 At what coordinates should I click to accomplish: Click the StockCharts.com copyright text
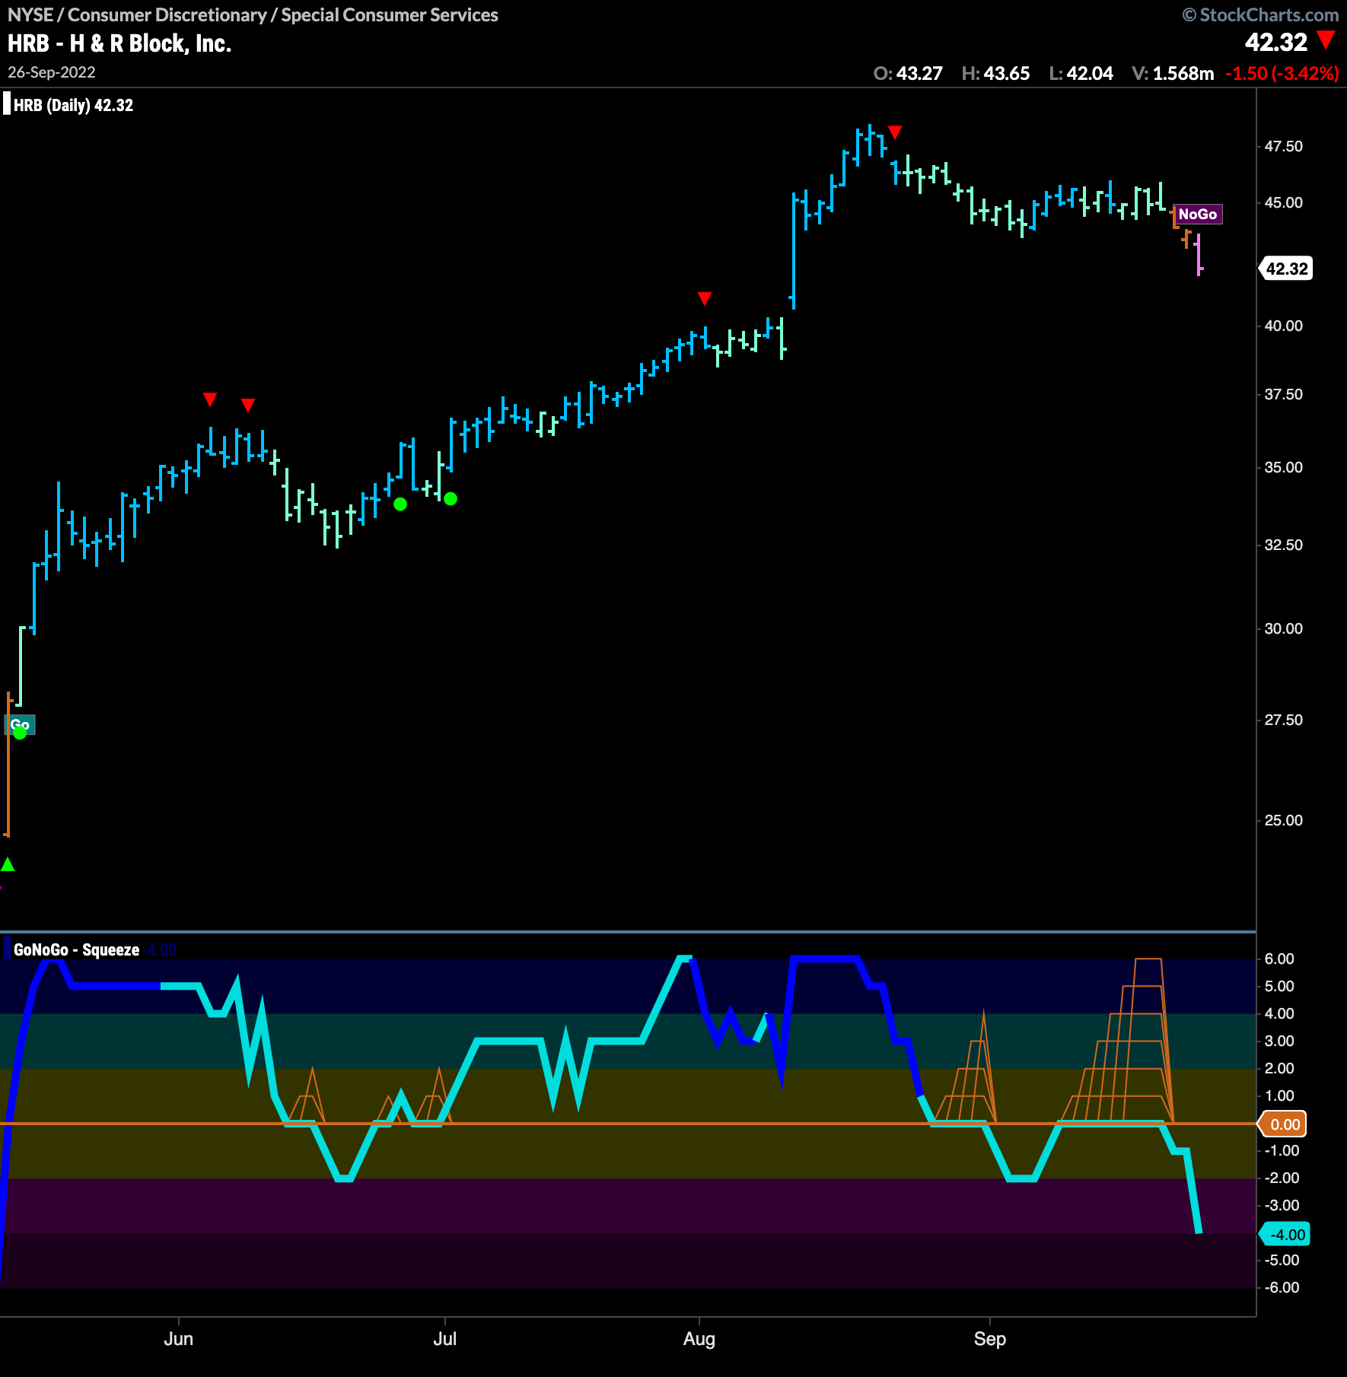click(x=1260, y=15)
